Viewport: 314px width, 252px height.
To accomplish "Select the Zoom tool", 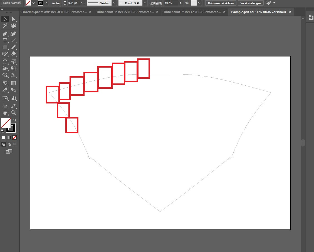I will point(13,113).
